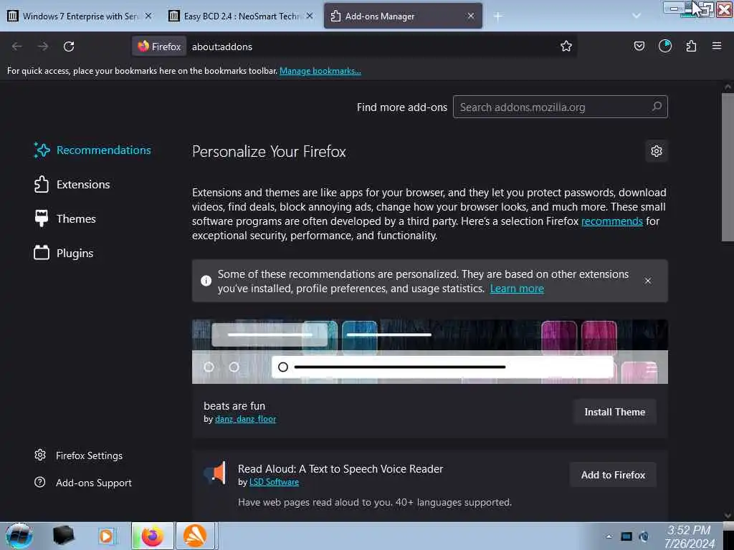Image resolution: width=734 pixels, height=550 pixels.
Task: Click the volume tray icon
Action: click(644, 536)
